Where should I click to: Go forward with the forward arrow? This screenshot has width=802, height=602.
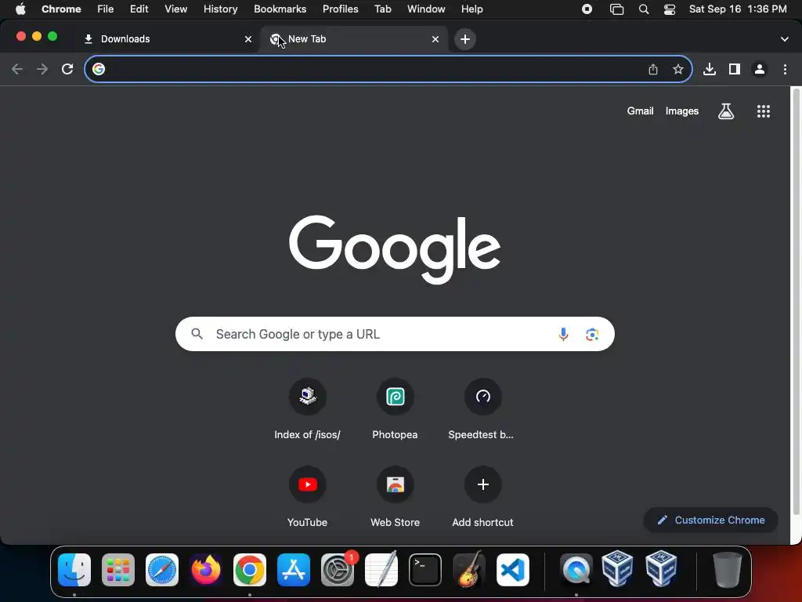coord(42,69)
